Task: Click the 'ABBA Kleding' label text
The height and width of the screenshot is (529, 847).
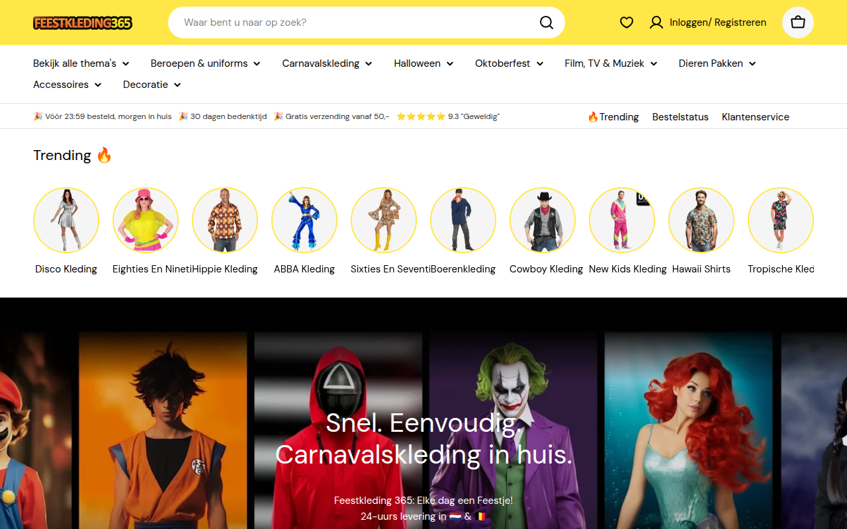Action: click(304, 269)
